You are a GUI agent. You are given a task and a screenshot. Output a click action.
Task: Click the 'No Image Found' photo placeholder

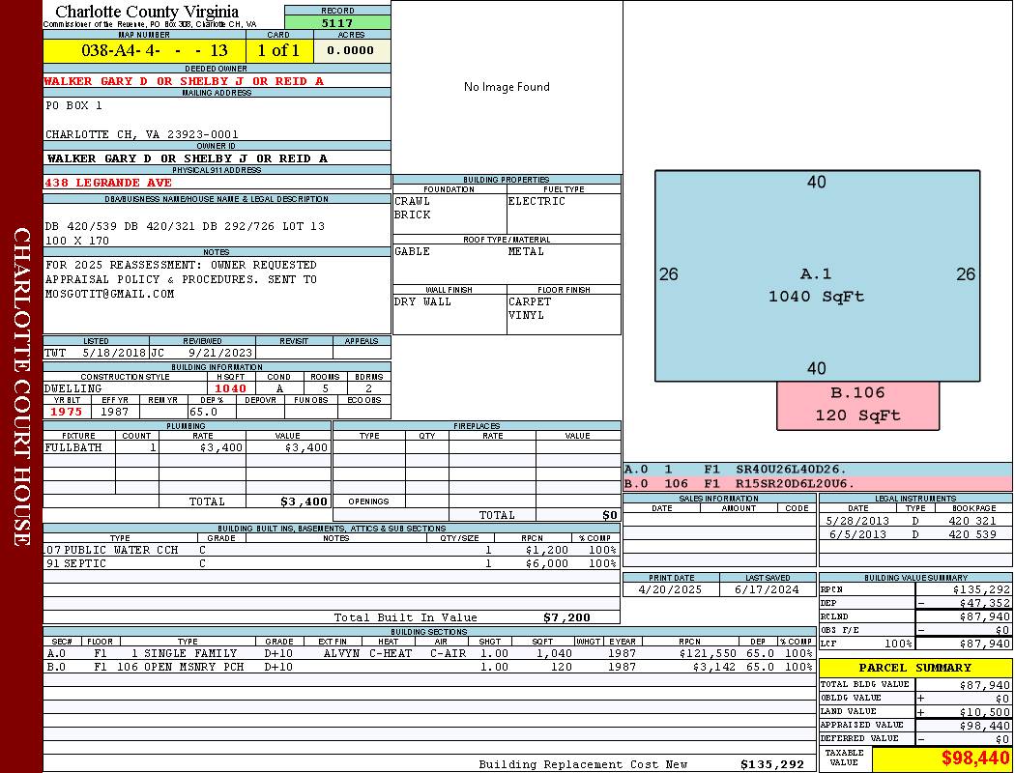[507, 87]
